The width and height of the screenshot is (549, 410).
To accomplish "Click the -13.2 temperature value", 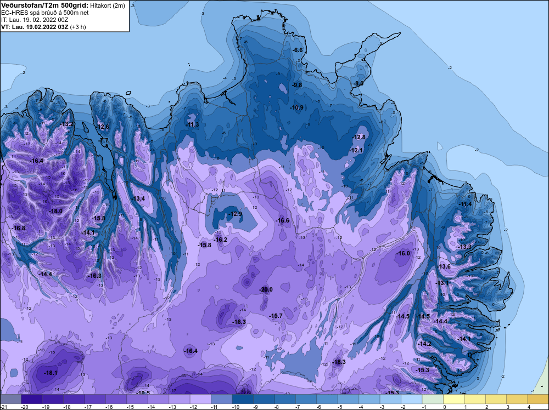I will coord(67,124).
